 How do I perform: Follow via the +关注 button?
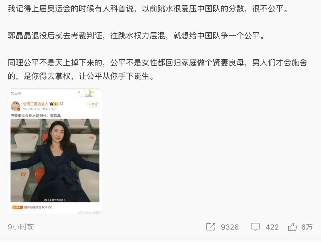[93, 104]
